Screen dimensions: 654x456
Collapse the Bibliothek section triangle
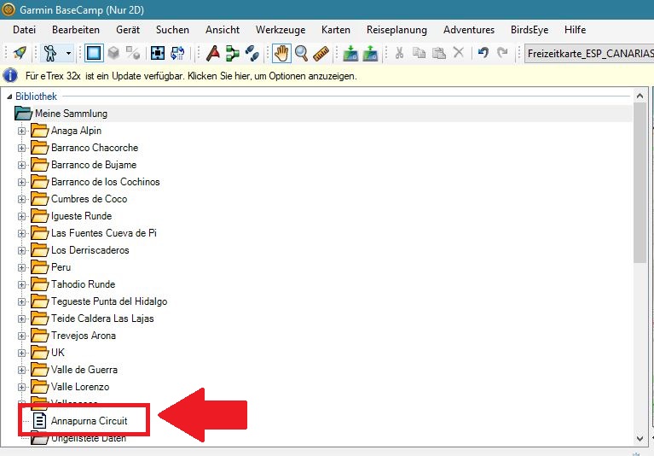(x=9, y=96)
